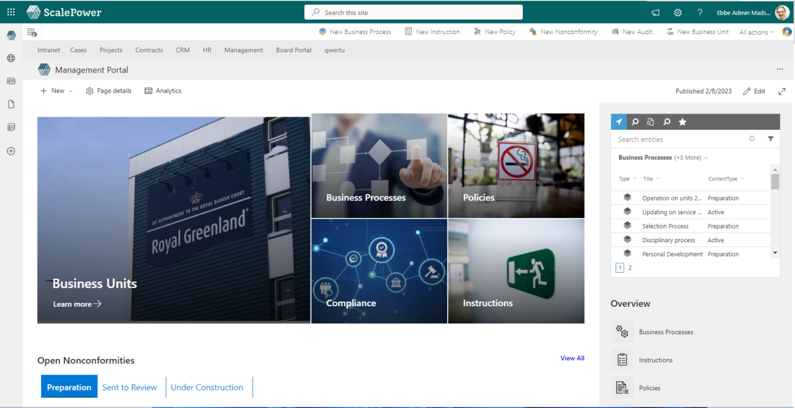Click the entity list vertical scrollbar
The height and width of the screenshot is (408, 795).
[x=775, y=211]
